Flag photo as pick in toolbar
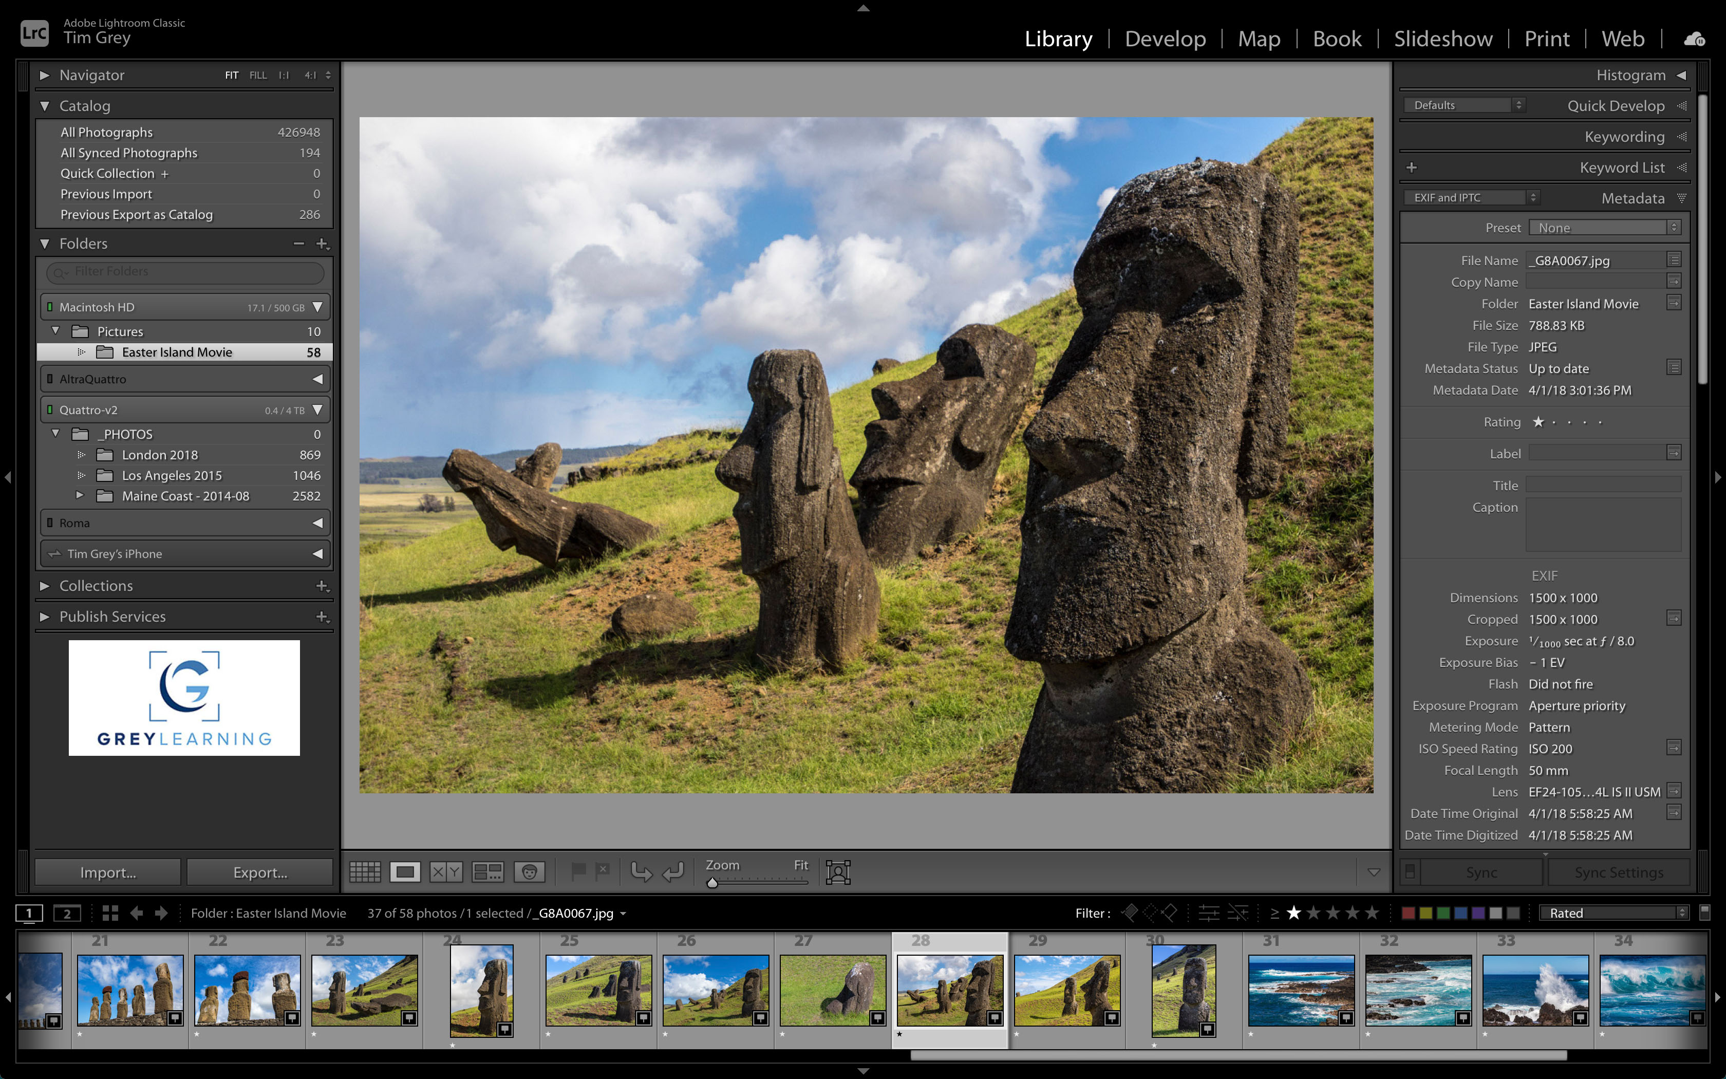The height and width of the screenshot is (1079, 1726). 578,870
